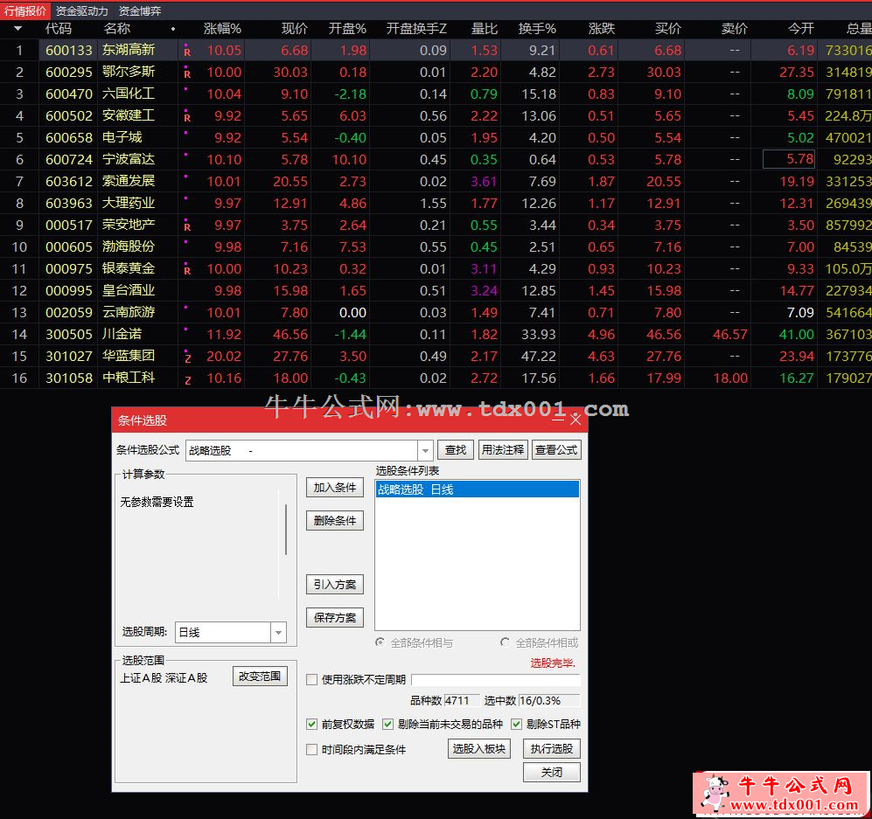Toggle 剔除ST品种 checkbox

coord(517,724)
